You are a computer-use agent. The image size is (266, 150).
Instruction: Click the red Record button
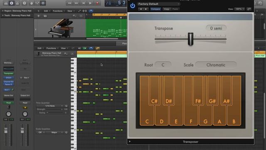[x=97, y=3]
